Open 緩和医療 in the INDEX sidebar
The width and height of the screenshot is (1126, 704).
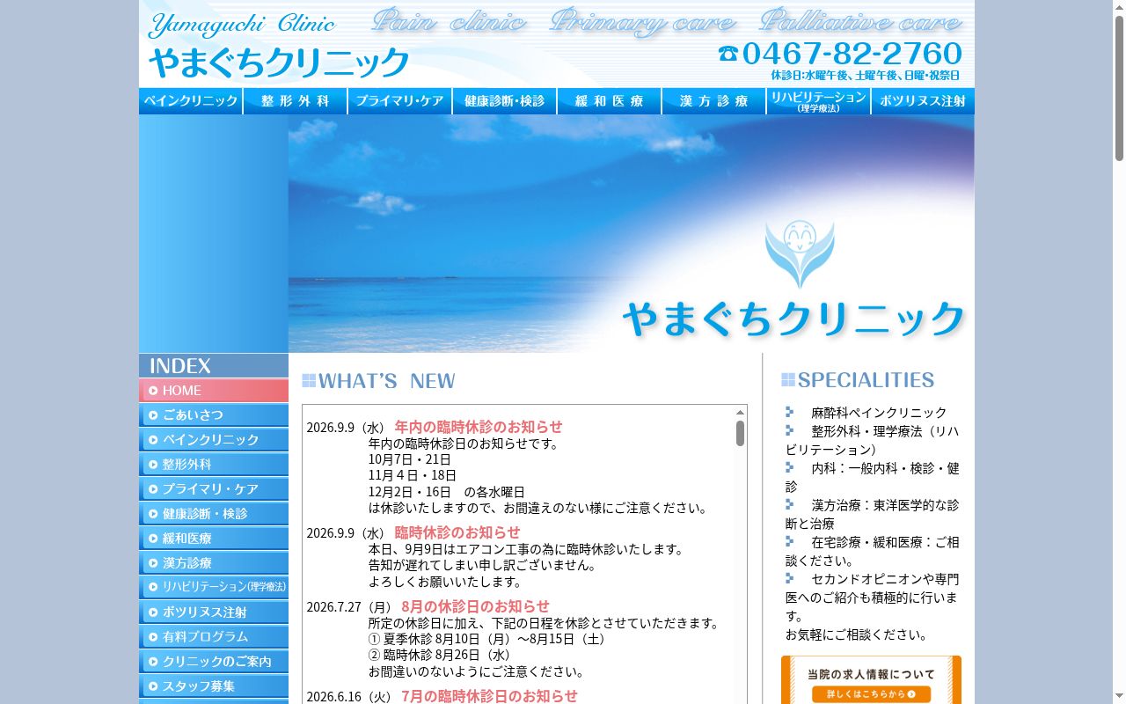click(x=214, y=539)
